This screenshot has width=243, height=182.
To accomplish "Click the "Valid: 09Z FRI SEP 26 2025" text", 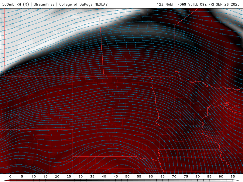I will tap(214, 4).
